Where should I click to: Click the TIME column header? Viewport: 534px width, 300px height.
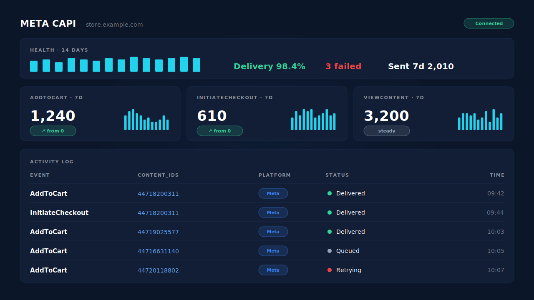click(x=497, y=175)
